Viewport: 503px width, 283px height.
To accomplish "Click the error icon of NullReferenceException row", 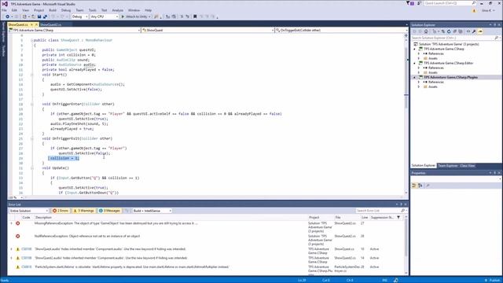I will tap(17, 236).
